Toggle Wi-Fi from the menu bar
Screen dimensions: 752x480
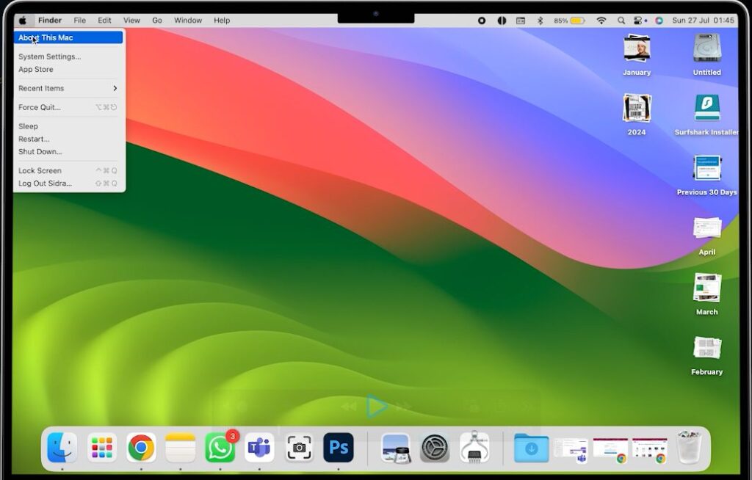click(601, 20)
